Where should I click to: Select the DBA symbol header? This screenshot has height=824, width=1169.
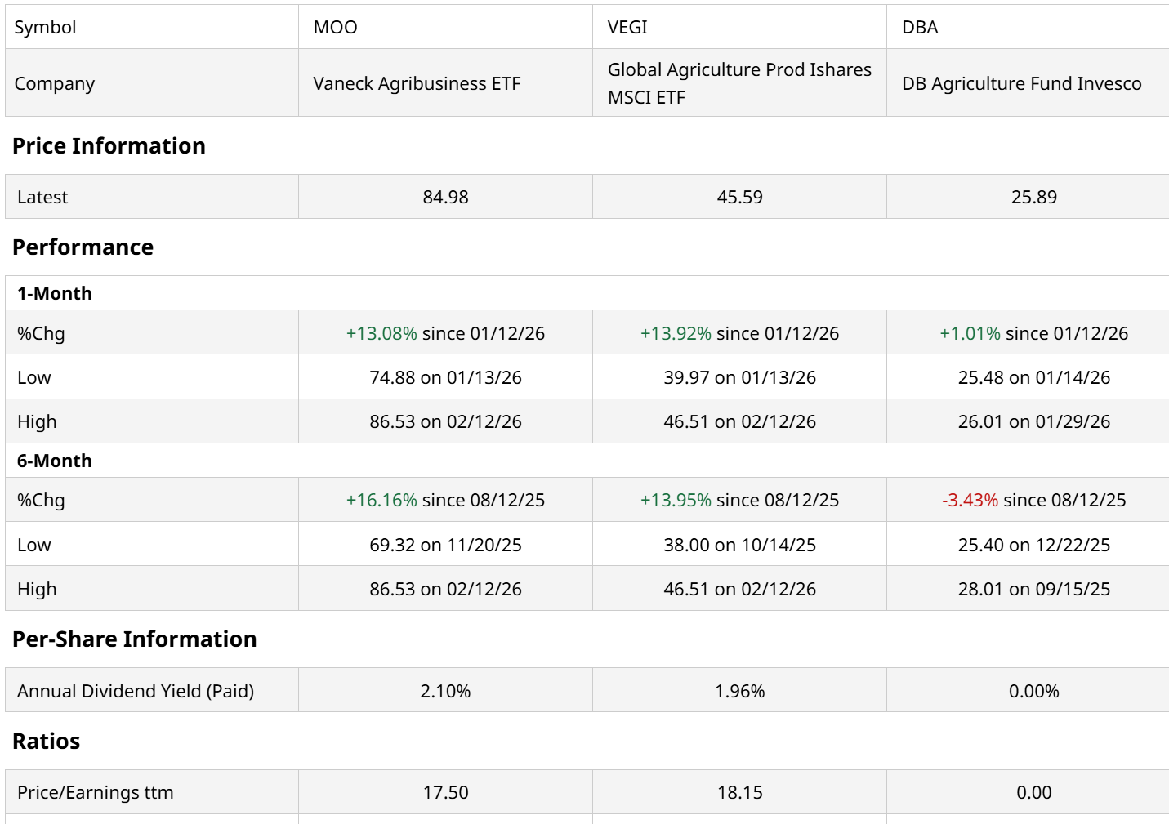pyautogui.click(x=920, y=28)
